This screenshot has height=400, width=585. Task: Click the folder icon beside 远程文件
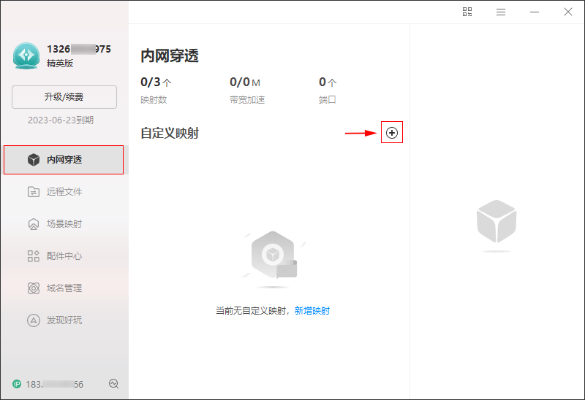click(34, 191)
